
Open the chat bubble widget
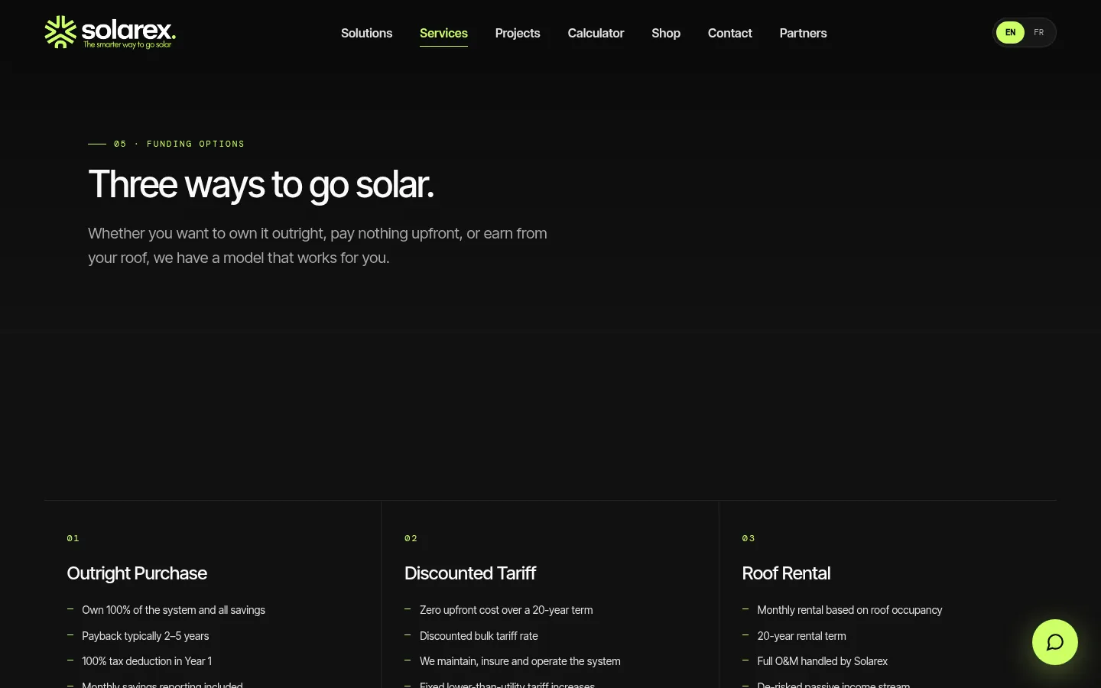click(1054, 642)
